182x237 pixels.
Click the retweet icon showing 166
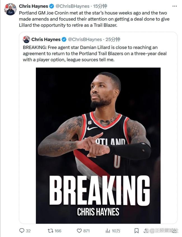coord(50,231)
